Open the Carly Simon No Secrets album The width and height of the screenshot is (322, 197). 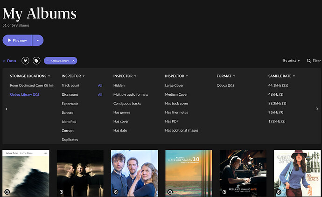(x=297, y=173)
